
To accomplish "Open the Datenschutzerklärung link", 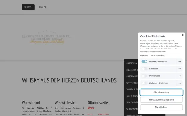I will point(157,55).
